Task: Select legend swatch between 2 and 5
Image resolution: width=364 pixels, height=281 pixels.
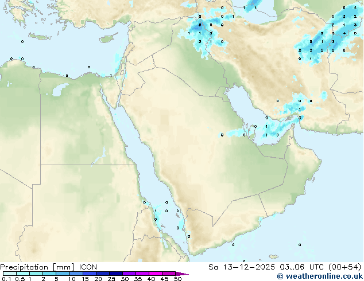Action: pyautogui.click(x=49, y=274)
